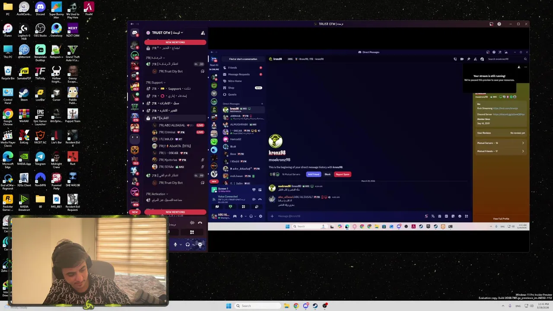Open Discord home direct messages icon
Image resolution: width=553 pixels, height=311 pixels.
[x=135, y=33]
